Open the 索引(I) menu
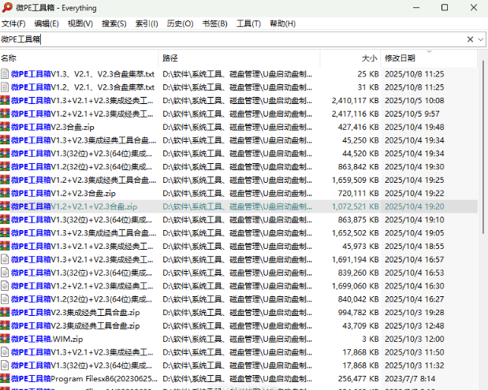The width and height of the screenshot is (488, 390). tap(147, 24)
